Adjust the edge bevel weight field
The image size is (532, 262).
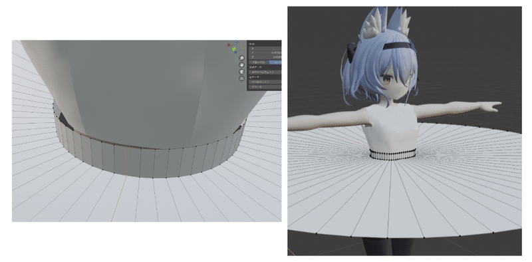pyautogui.click(x=265, y=82)
